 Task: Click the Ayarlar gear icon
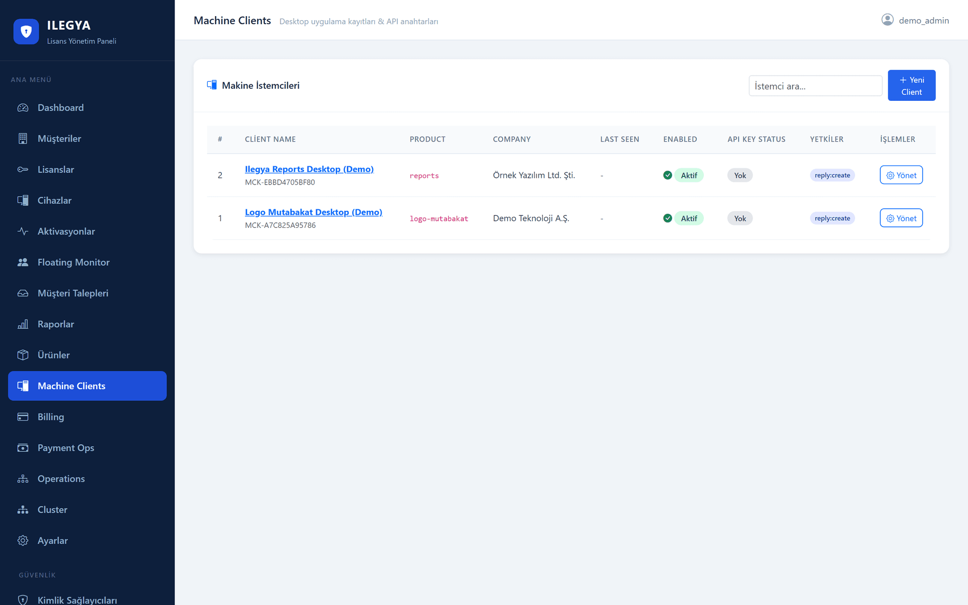(23, 540)
